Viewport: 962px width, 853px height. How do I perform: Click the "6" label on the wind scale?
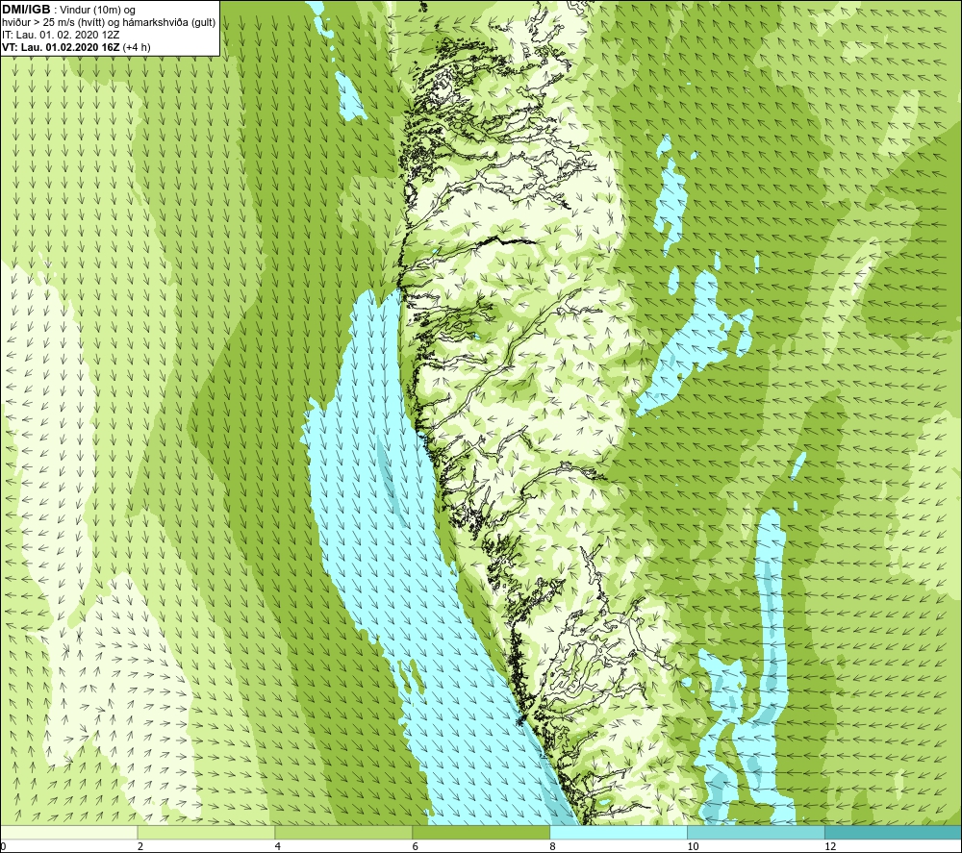[416, 847]
